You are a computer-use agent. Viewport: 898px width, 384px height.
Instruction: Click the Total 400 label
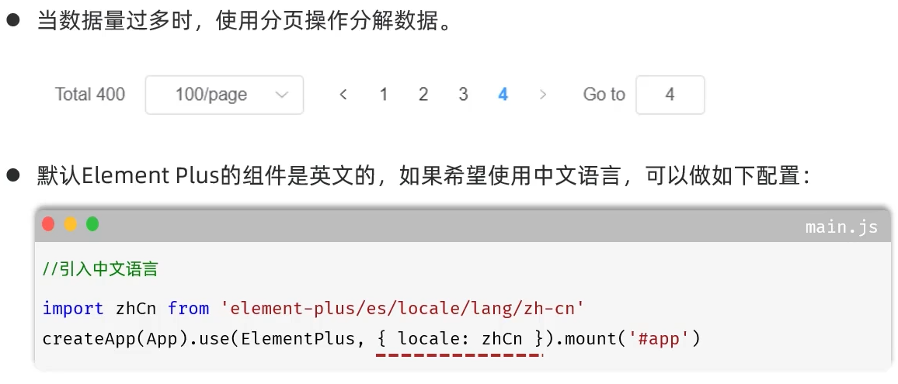point(90,95)
